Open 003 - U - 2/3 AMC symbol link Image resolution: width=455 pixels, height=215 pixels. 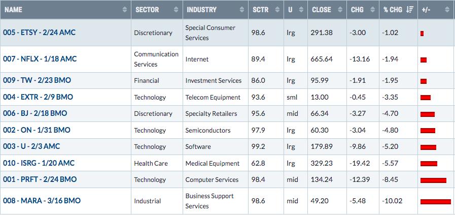point(31,146)
